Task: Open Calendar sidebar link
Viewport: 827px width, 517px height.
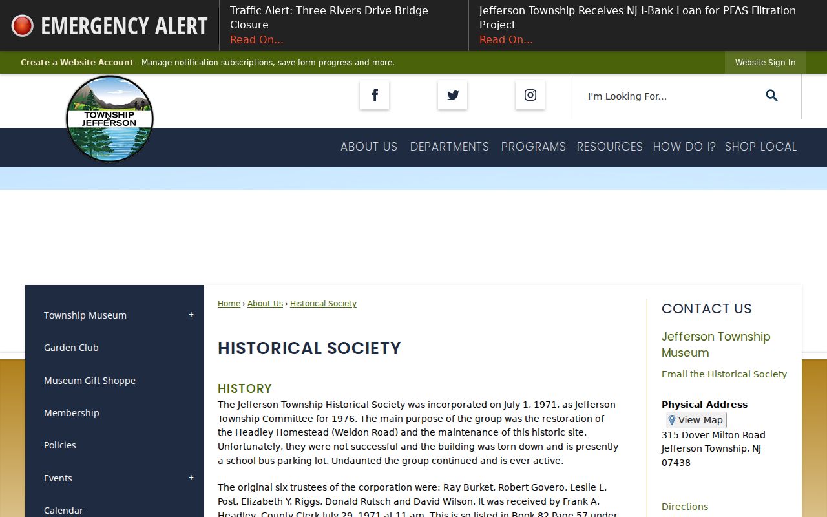Action: (63, 511)
